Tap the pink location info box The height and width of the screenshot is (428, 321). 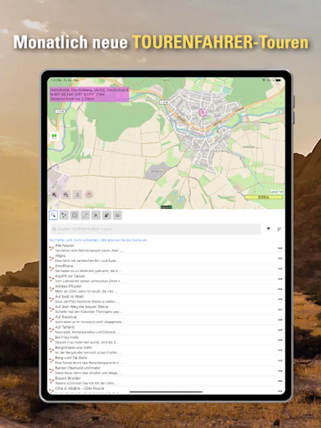point(89,94)
